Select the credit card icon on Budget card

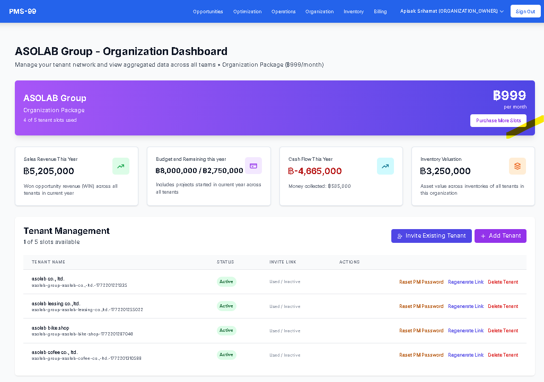coord(253,166)
